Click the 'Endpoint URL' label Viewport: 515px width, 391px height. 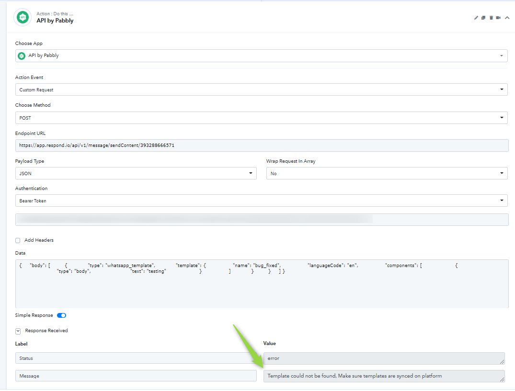pos(30,133)
